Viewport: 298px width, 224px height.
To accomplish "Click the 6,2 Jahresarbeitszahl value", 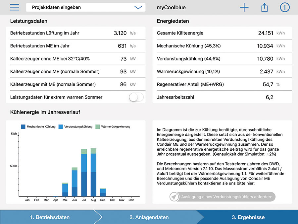I will pyautogui.click(x=270, y=97).
